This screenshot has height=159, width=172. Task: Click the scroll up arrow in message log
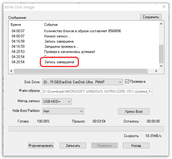click(x=161, y=24)
